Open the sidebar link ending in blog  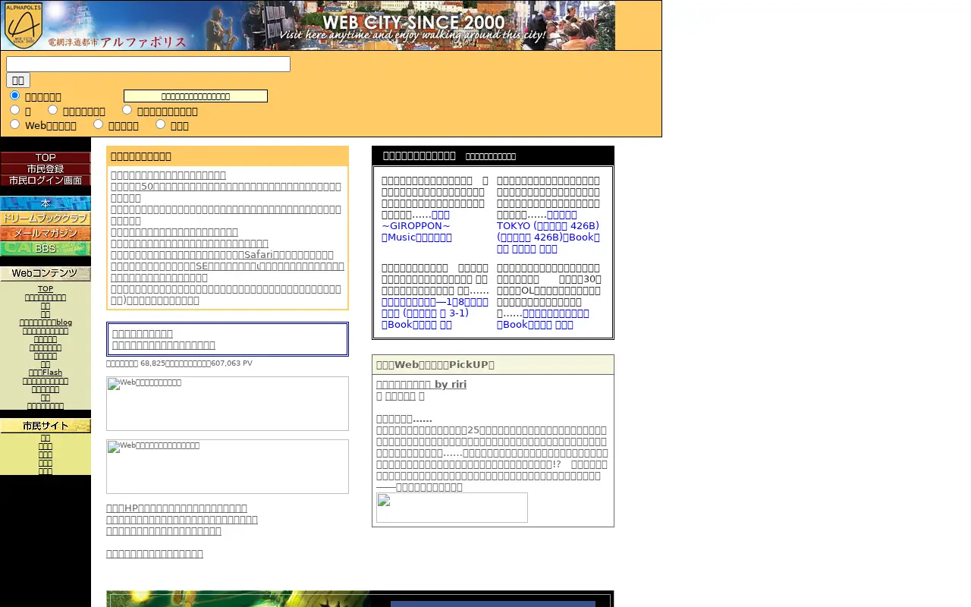(46, 322)
